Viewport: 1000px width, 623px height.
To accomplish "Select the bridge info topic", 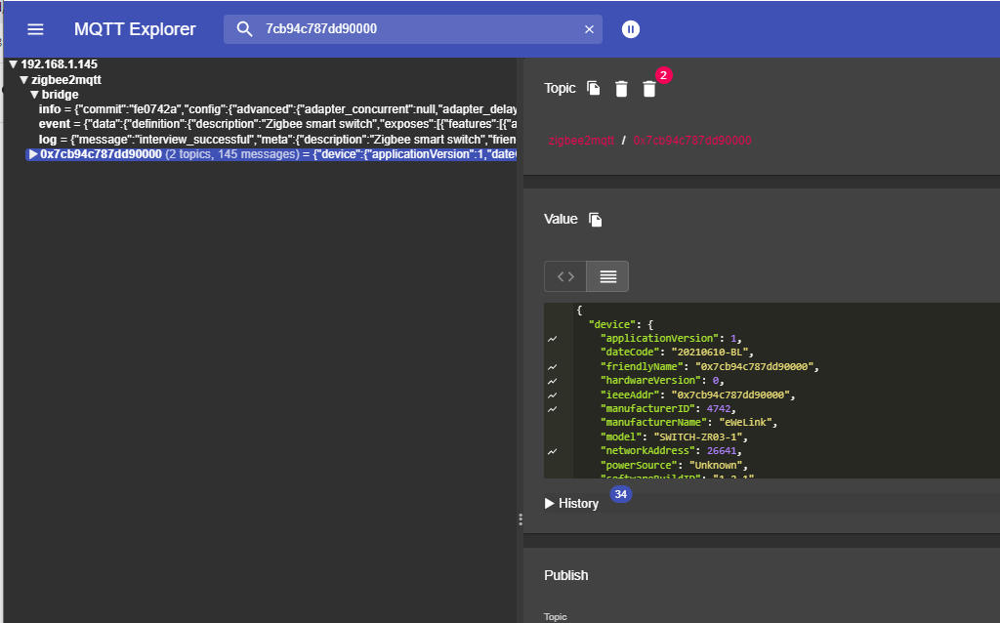I will click(x=51, y=109).
